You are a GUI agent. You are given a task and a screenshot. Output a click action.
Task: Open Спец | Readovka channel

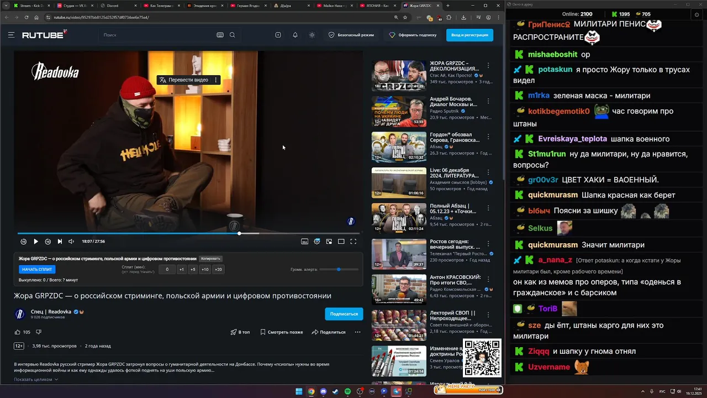pyautogui.click(x=51, y=312)
